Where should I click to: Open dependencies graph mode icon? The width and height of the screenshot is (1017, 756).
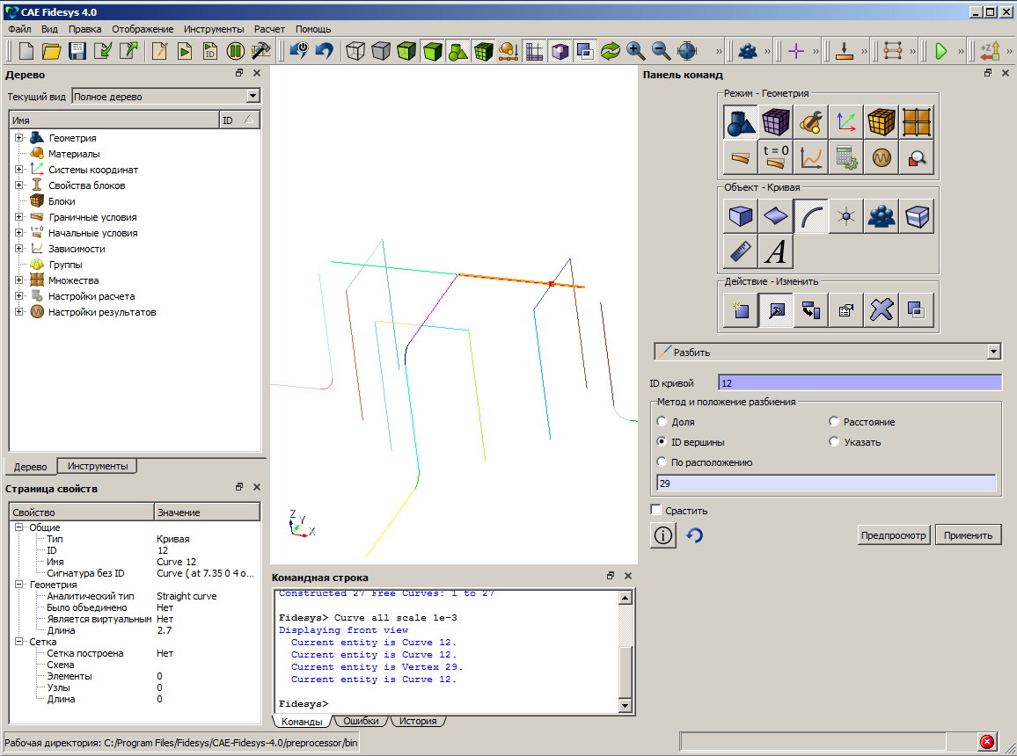[811, 156]
